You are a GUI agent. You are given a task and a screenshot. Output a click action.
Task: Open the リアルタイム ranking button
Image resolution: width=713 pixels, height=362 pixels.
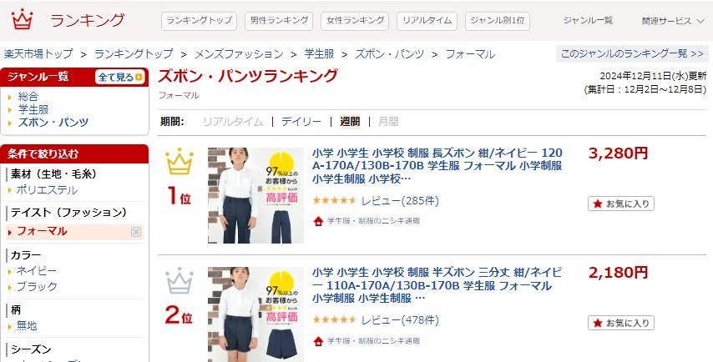point(427,21)
